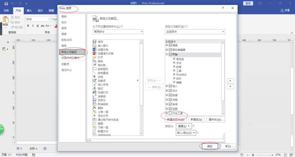Screen dimensions: 295x157
Task: Select the 绘制直线 line icon
Action: click(x=95, y=73)
